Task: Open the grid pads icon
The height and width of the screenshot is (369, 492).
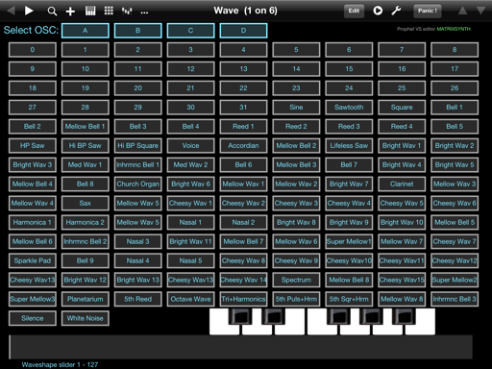Action: pos(109,11)
